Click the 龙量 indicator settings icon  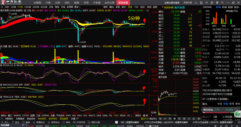coord(1,46)
